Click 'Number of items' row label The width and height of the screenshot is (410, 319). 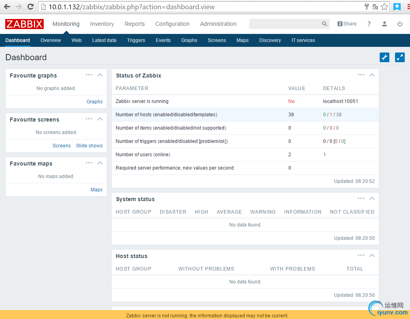[x=171, y=128]
